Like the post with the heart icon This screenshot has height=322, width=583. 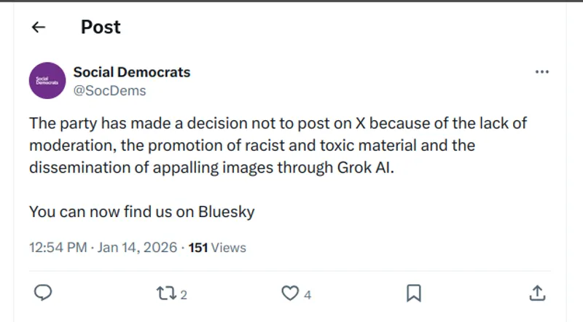click(290, 293)
